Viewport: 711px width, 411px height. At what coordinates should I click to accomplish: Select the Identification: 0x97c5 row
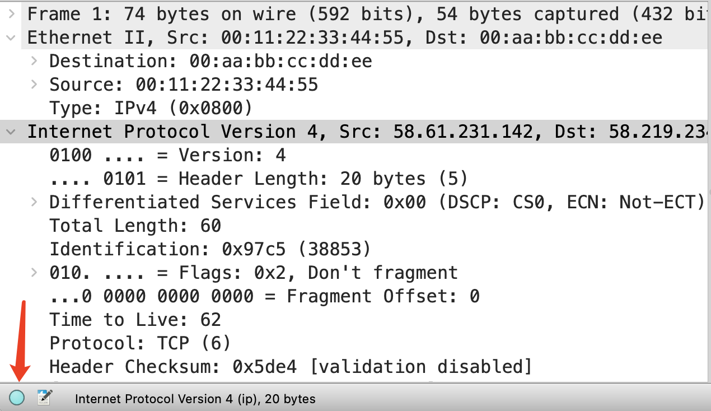pos(210,249)
